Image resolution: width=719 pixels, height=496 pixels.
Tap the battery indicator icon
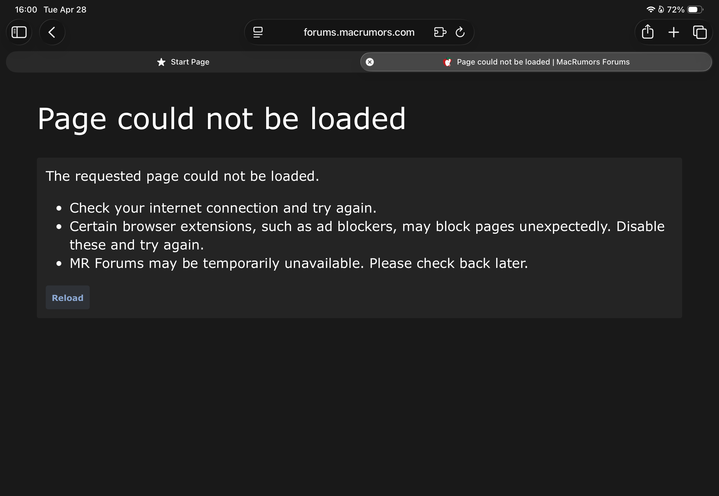point(695,10)
